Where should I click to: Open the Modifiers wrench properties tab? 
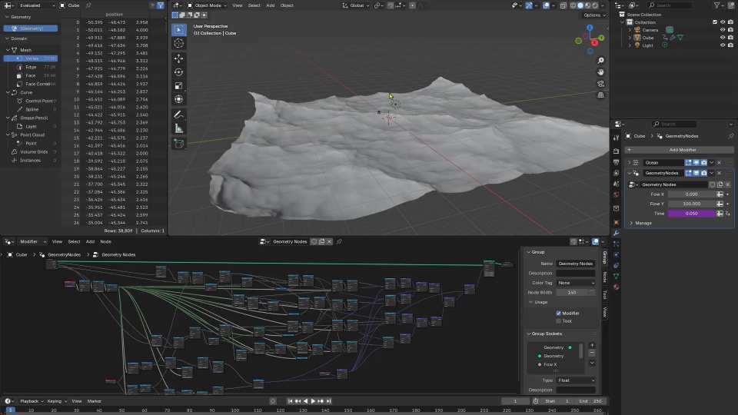(x=616, y=233)
